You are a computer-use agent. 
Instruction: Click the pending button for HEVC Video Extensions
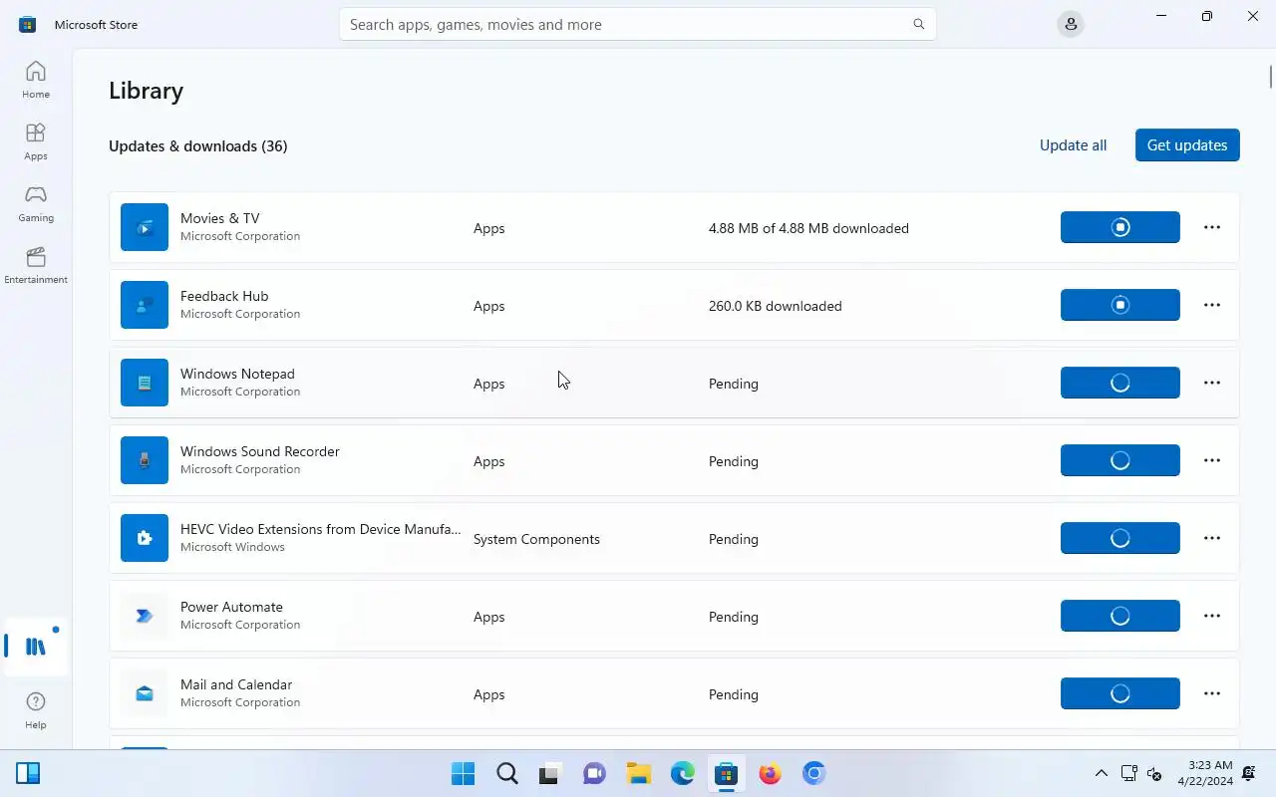point(1120,538)
